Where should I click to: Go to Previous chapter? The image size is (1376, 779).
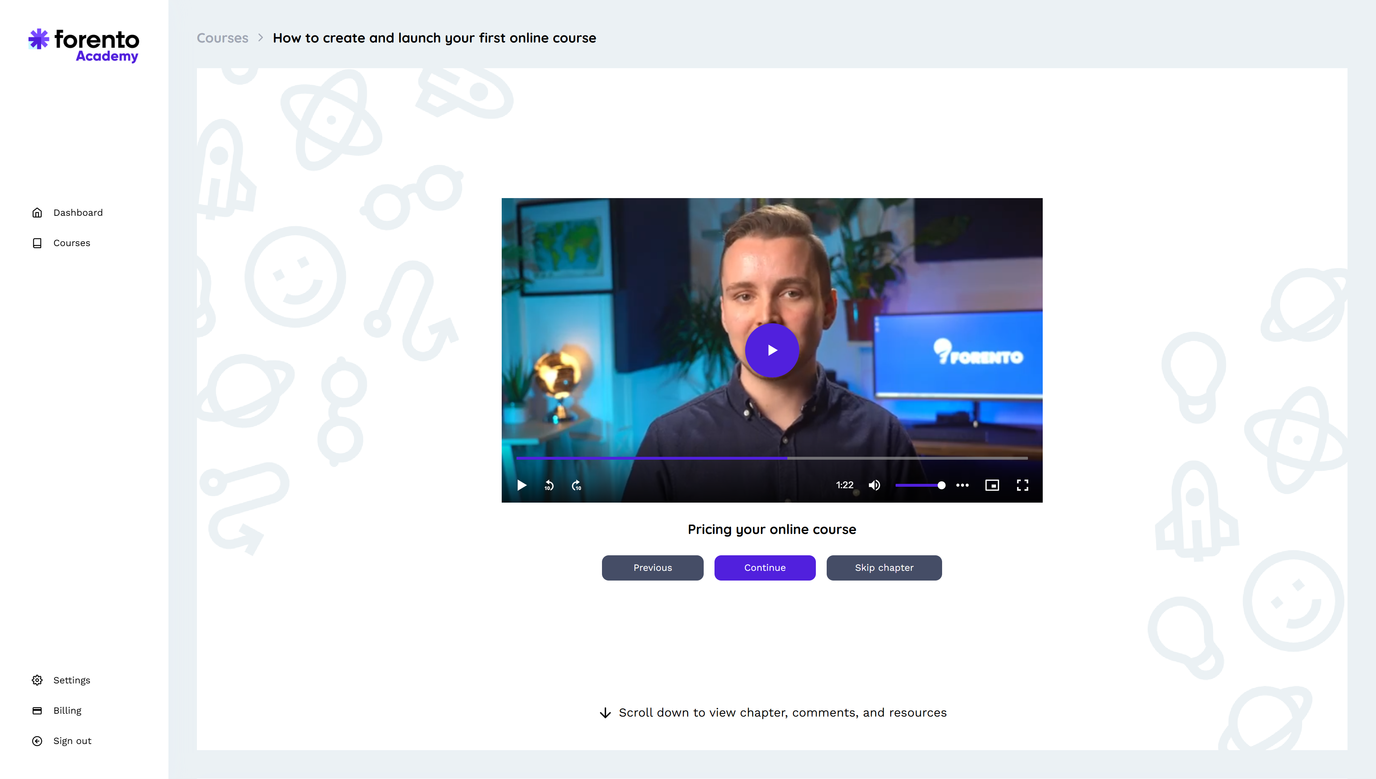pos(652,568)
